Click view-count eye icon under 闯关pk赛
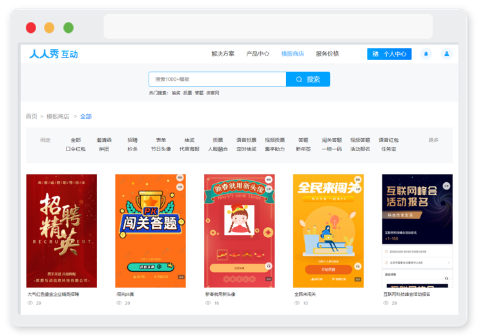 point(119,303)
